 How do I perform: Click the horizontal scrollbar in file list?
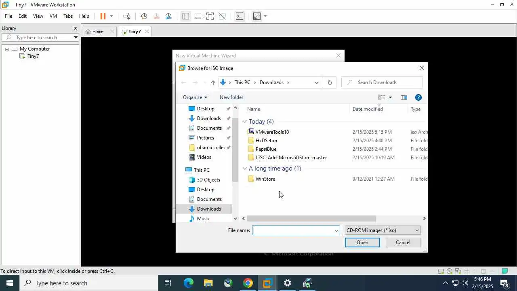pos(311,219)
